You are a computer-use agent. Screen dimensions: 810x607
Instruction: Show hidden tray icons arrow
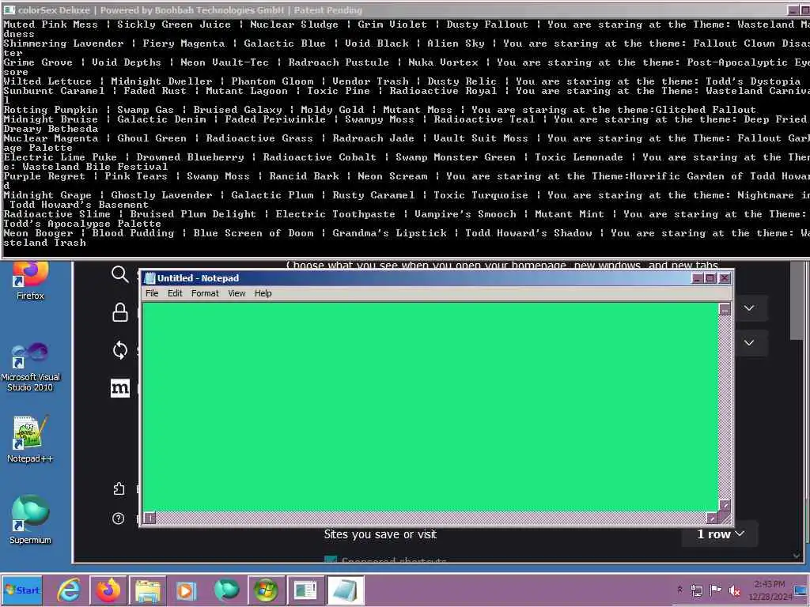[679, 590]
